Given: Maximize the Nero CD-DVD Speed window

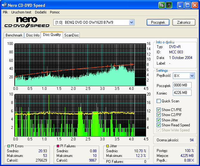Looking at the screenshot, I should (188, 5).
